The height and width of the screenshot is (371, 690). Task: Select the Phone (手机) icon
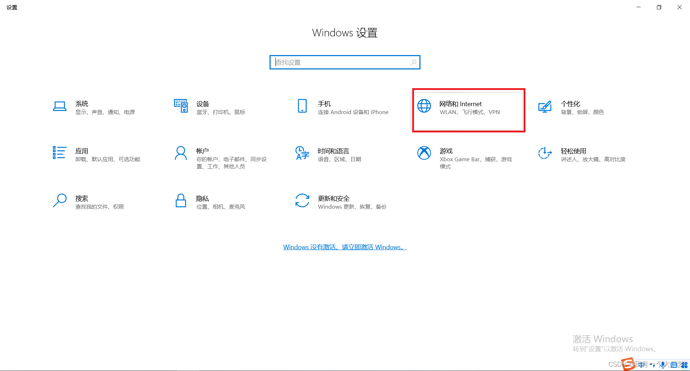pyautogui.click(x=302, y=106)
